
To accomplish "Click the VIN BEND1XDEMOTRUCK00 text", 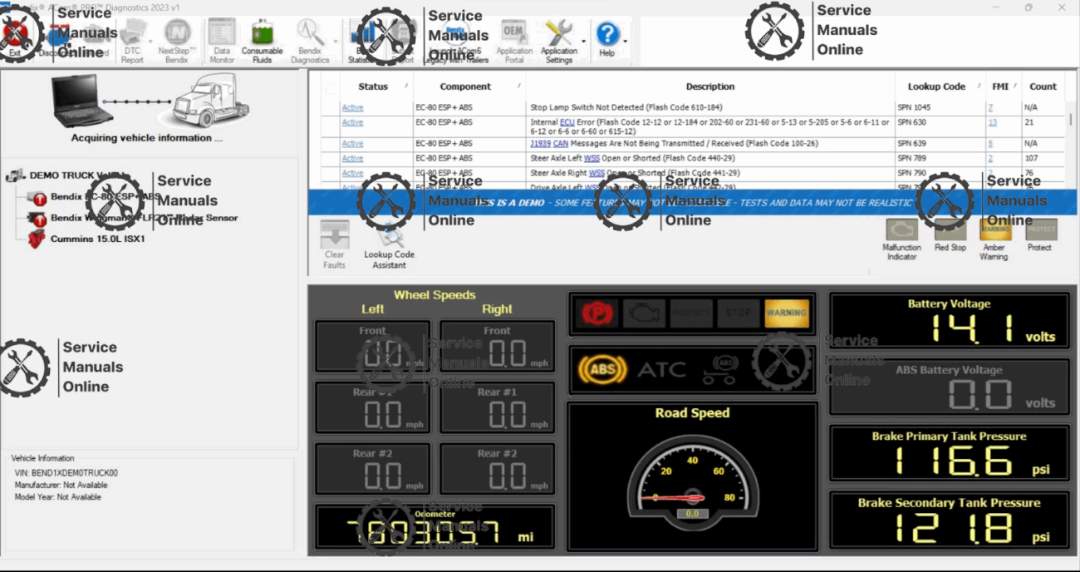I will tap(66, 473).
